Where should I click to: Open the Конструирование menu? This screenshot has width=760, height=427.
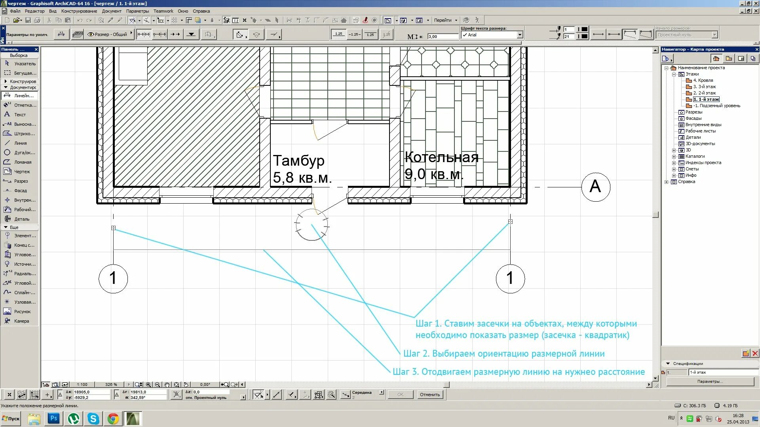tap(79, 11)
